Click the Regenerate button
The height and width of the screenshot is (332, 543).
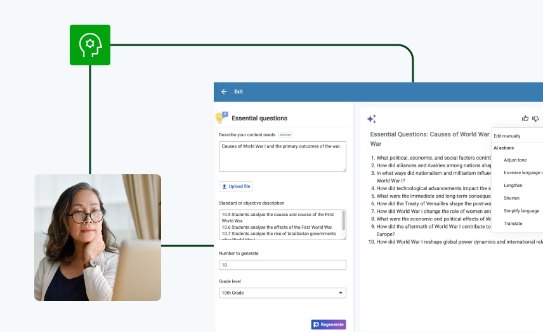(329, 324)
